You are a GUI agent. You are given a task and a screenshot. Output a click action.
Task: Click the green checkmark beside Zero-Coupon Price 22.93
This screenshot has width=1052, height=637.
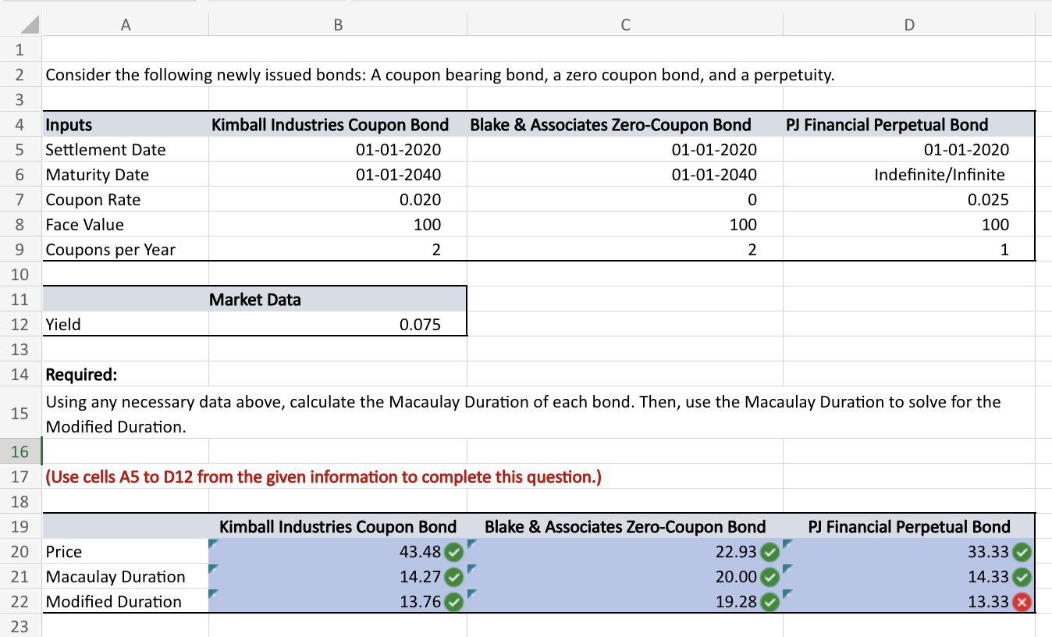[x=769, y=552]
